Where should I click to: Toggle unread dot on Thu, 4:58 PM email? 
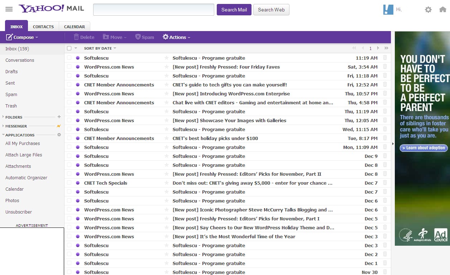coord(78,102)
